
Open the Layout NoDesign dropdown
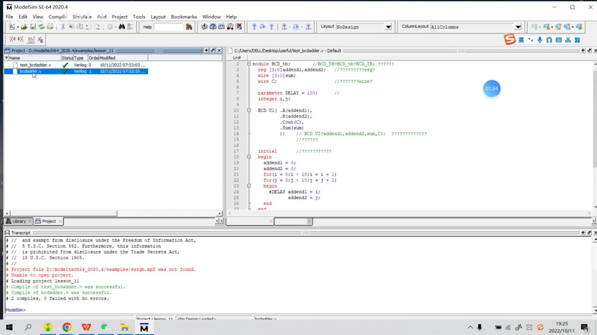pyautogui.click(x=388, y=27)
